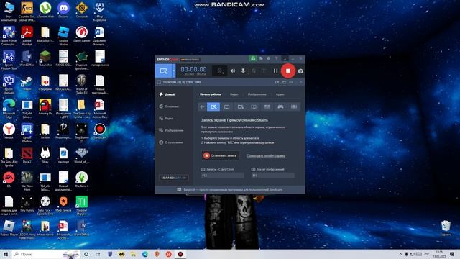
Task: Open the Изображения sidebar section
Action: click(x=171, y=130)
